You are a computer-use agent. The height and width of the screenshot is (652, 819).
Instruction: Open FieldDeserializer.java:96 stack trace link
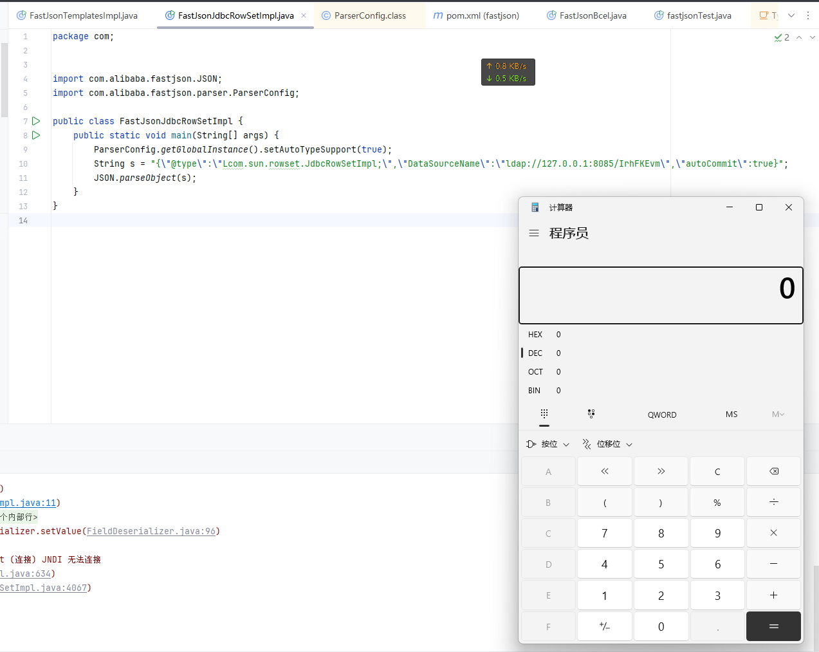(151, 531)
